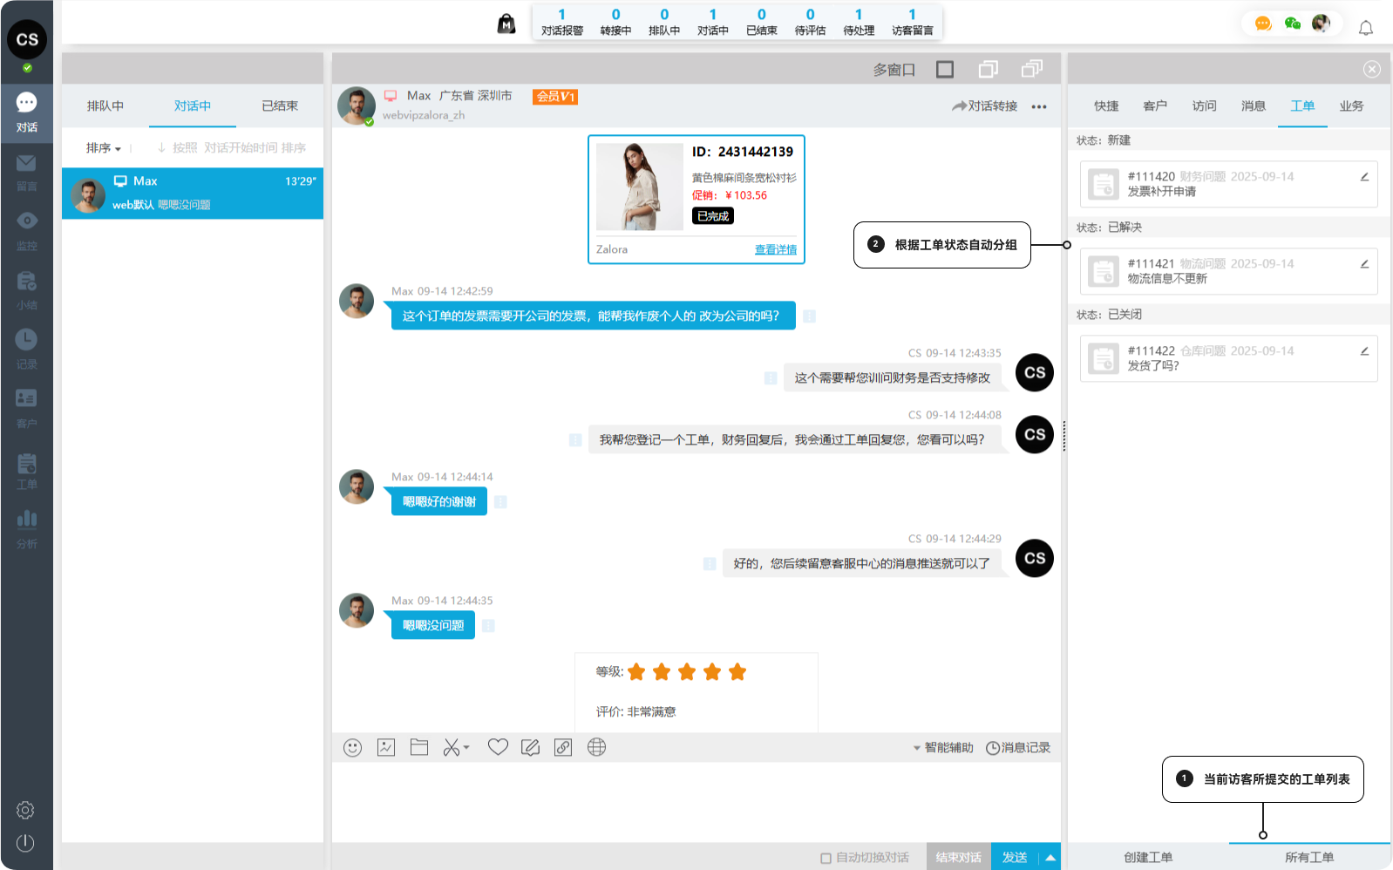
Task: Open the folder file-send icon
Action: [419, 748]
